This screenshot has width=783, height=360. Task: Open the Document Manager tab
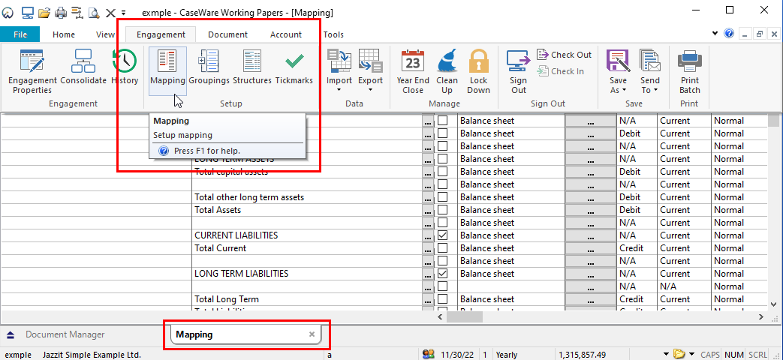click(65, 334)
